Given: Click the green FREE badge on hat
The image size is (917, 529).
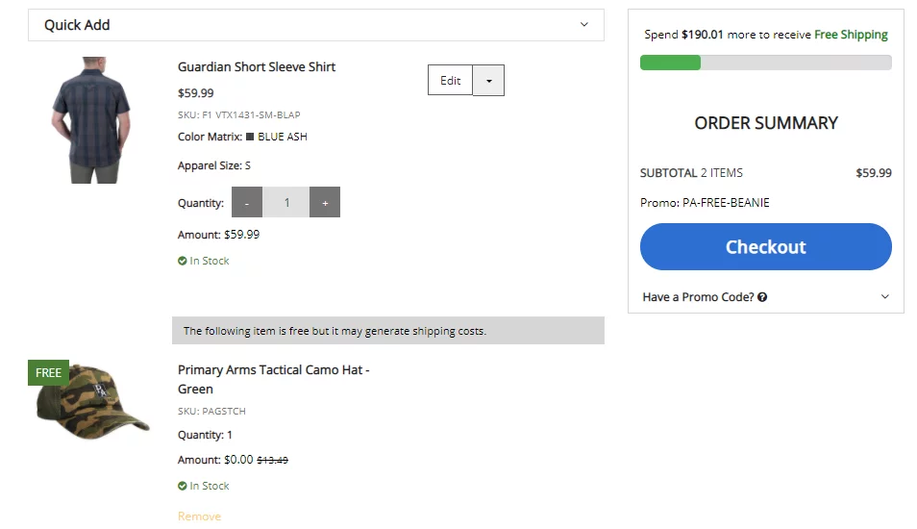Looking at the screenshot, I should pyautogui.click(x=48, y=373).
